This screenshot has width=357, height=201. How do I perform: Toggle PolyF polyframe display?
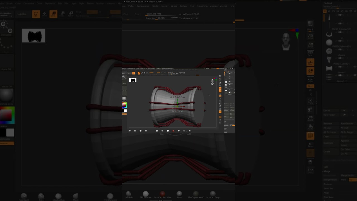click(x=310, y=136)
